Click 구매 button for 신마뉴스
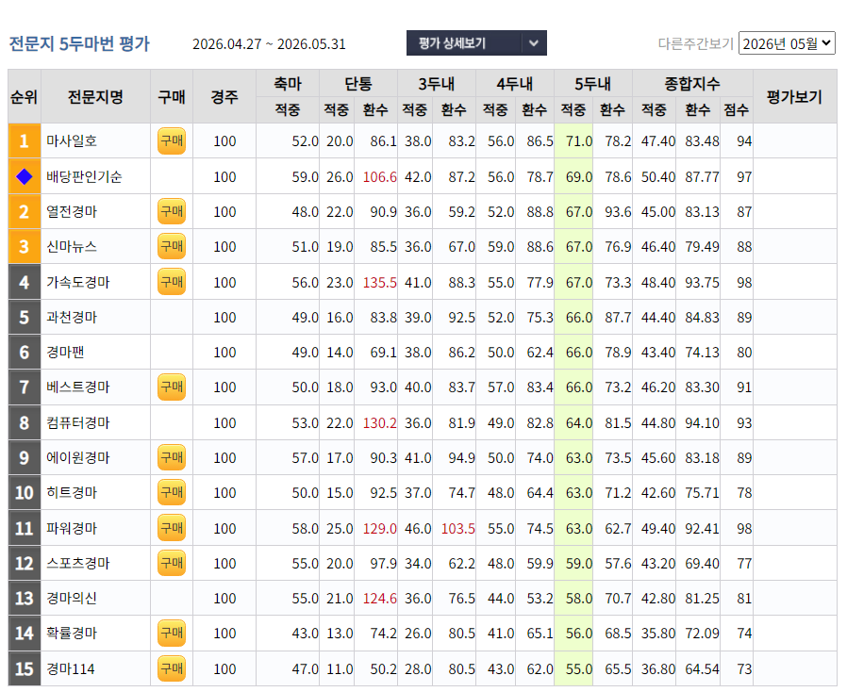This screenshot has width=847, height=692. tap(172, 246)
